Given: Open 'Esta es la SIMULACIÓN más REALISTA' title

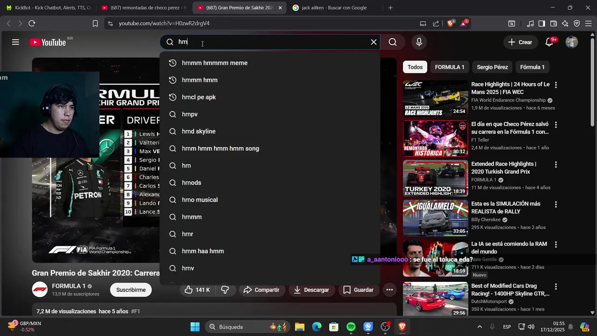Looking at the screenshot, I should pyautogui.click(x=506, y=208).
